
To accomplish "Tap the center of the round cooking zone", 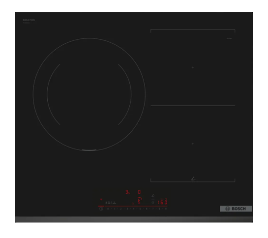I will tap(89, 94).
